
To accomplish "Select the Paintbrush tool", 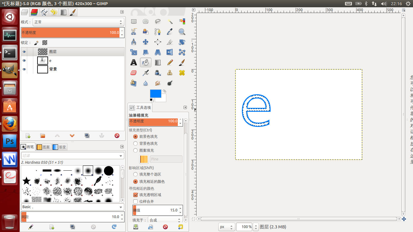I will click(182, 63).
